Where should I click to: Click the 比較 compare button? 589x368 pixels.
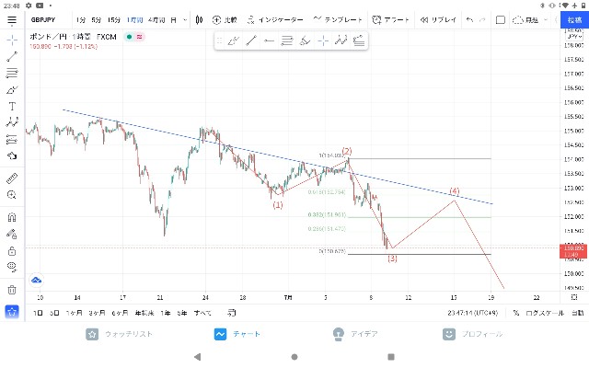pos(225,20)
